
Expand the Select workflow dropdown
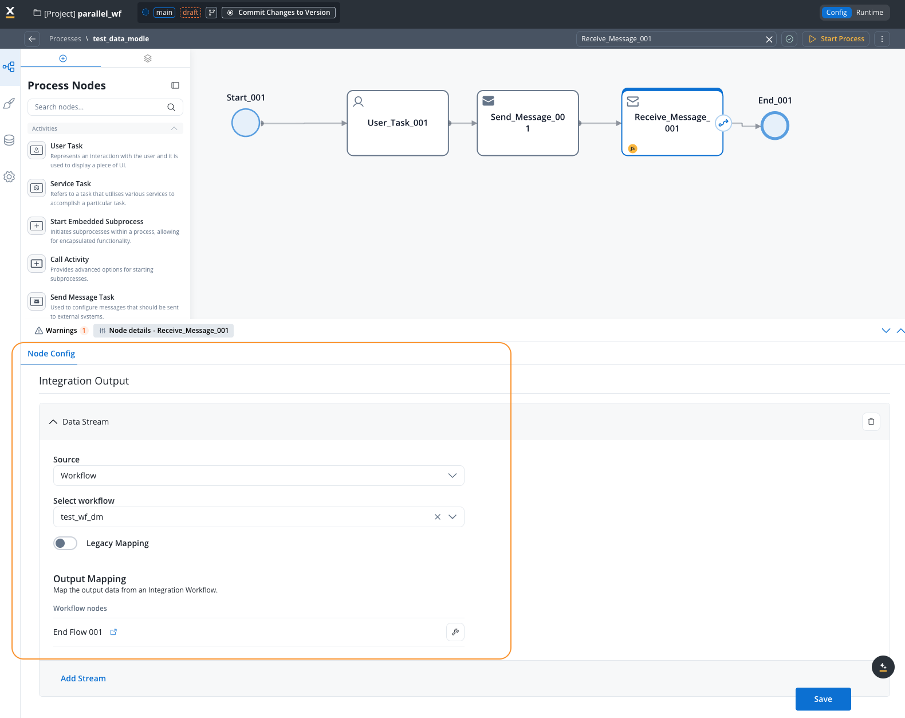click(x=453, y=517)
